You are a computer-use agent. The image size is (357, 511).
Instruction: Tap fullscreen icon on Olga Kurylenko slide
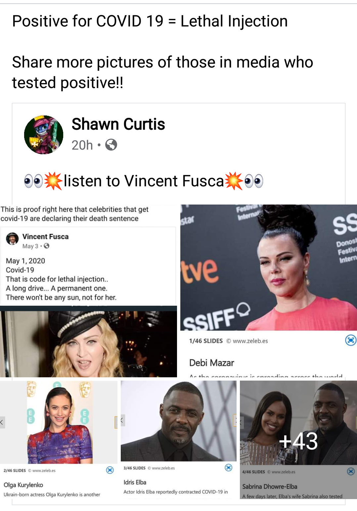pos(110,470)
